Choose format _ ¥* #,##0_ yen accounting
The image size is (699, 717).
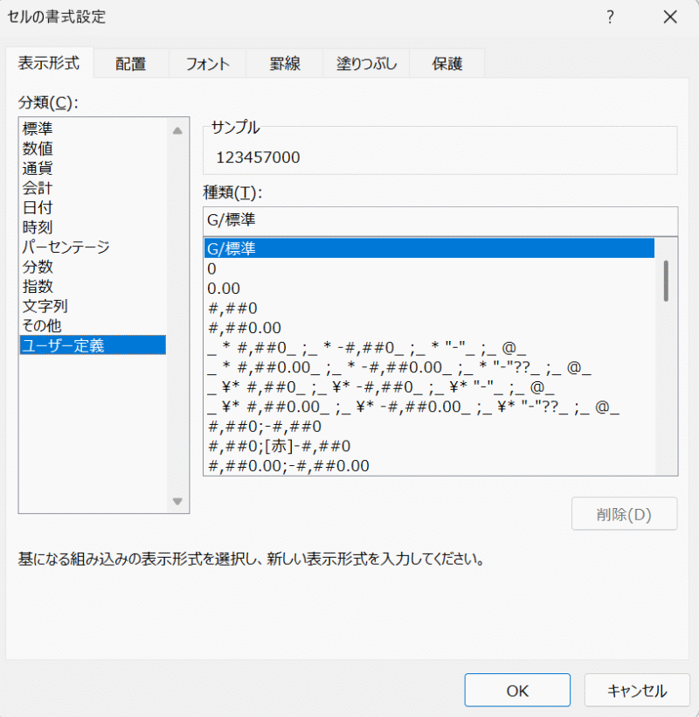click(429, 386)
